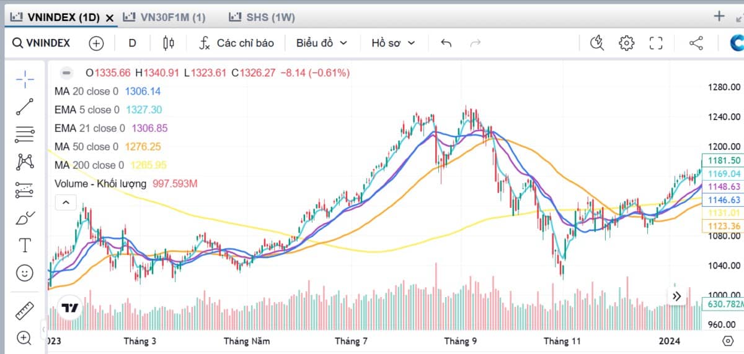Image resolution: width=744 pixels, height=354 pixels.
Task: Select the EMA 5 close 0 indicator label
Action: pos(87,110)
